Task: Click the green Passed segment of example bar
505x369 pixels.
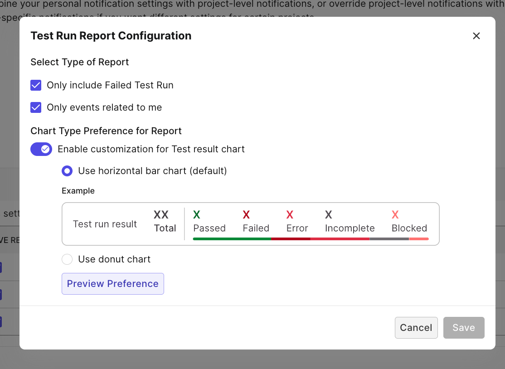Action: click(232, 238)
